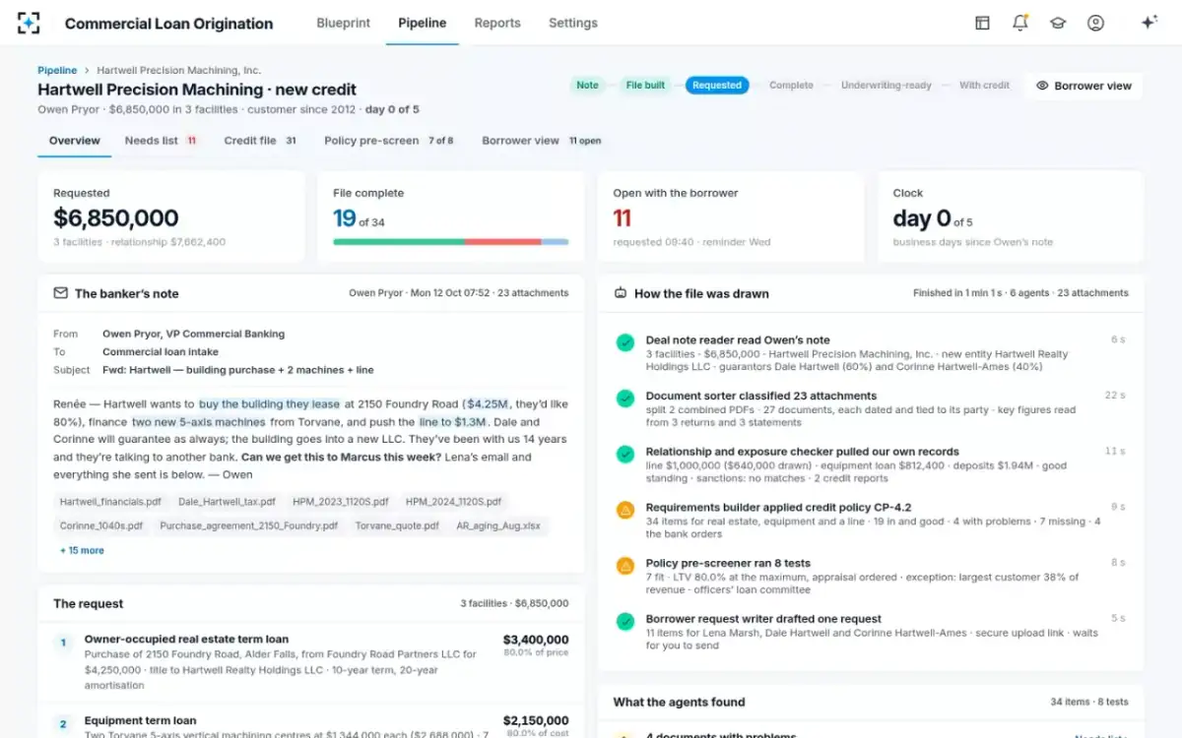Screen dimensions: 1182x738
Task: Click the number 2 badge for Equipment term loan
Action: tap(63, 724)
